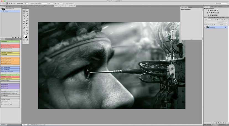Switch to the Eigenschaften tab
Screen dimensions: 229x126
184,7
